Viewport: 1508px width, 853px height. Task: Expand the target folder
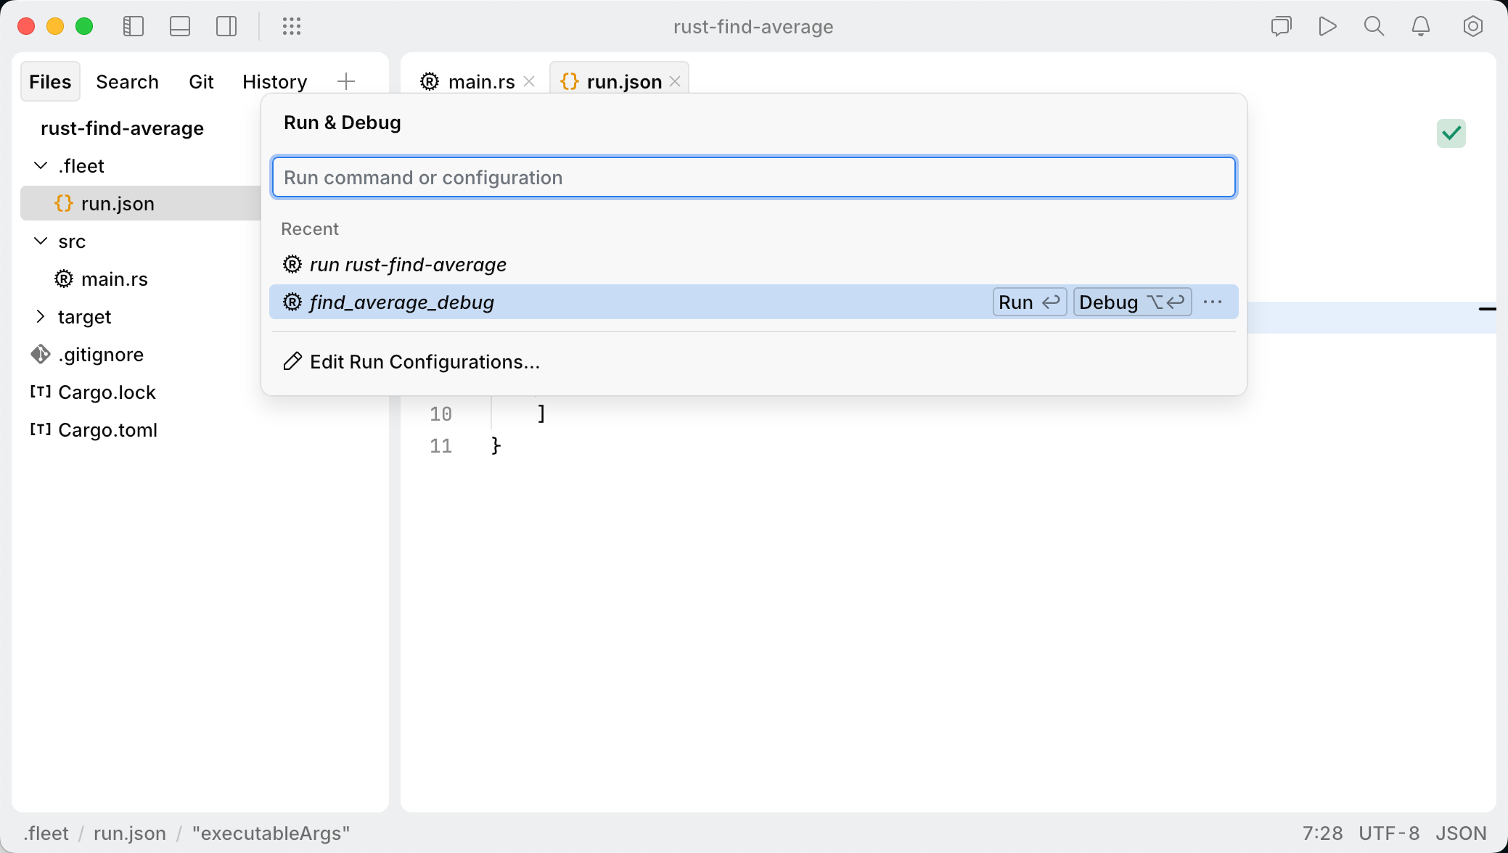tap(41, 316)
